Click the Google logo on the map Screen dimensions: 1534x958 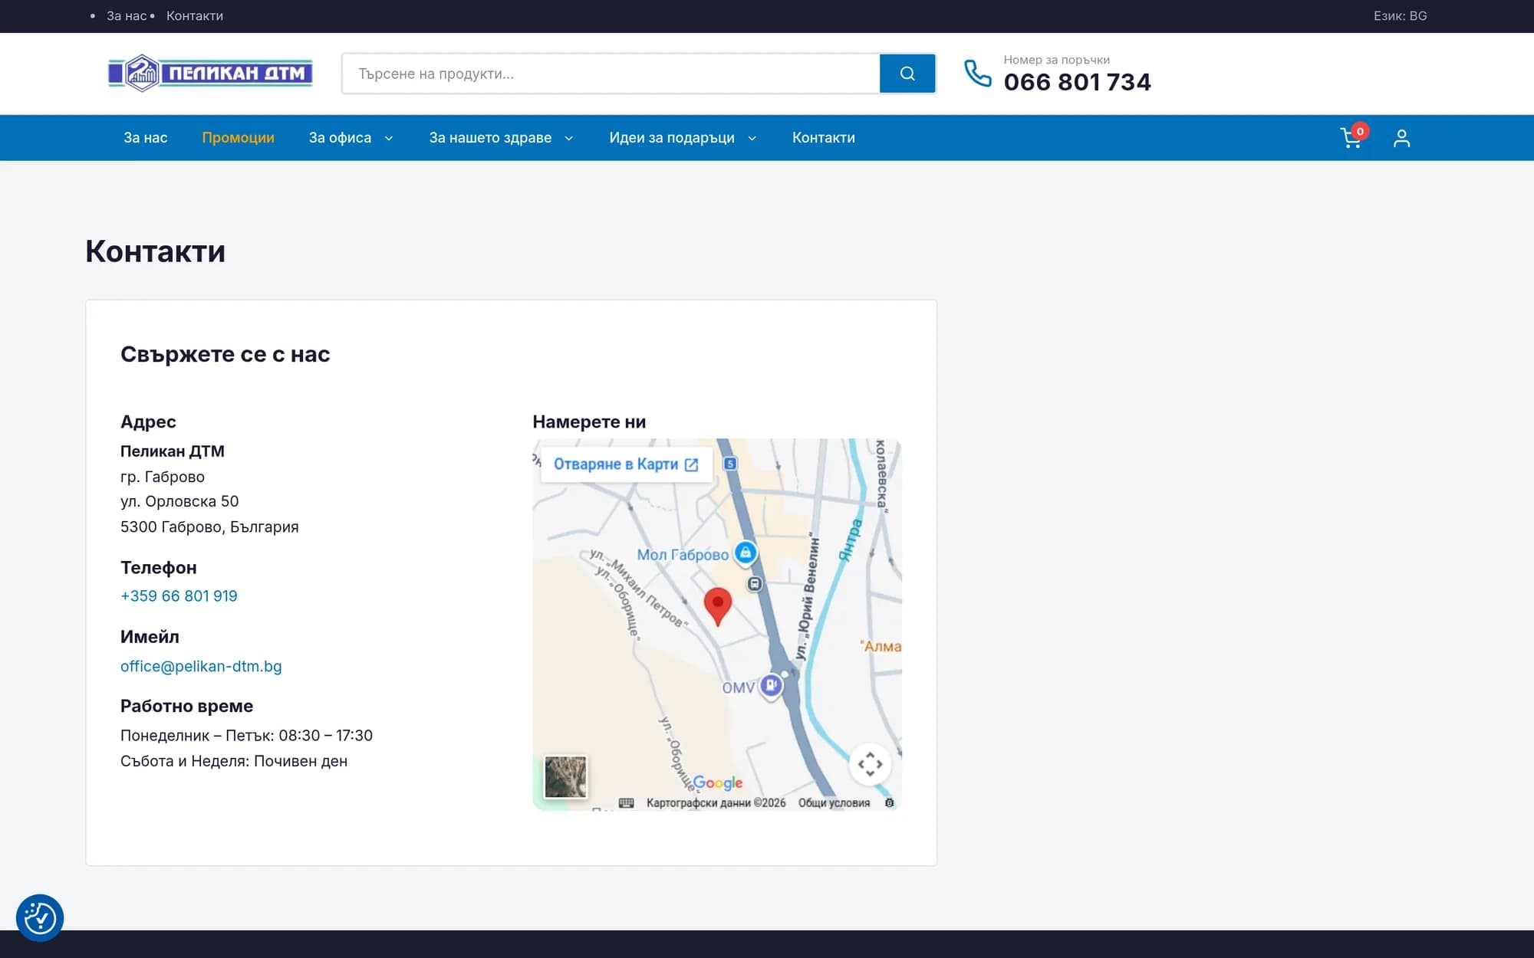click(x=718, y=782)
